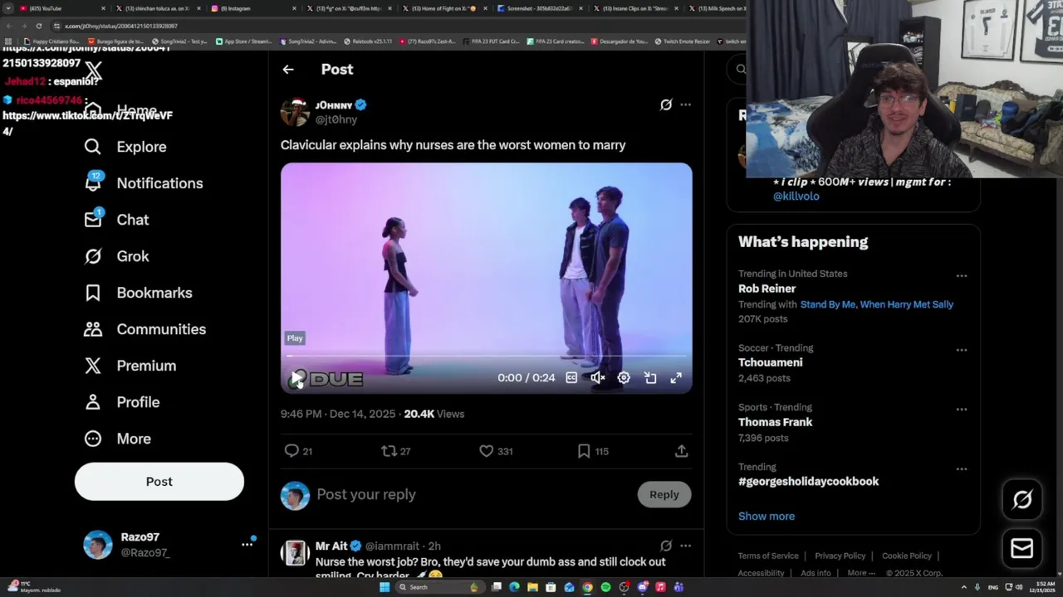Screen dimensions: 1063x597
Task: Open the Thomas Frank trending topic
Action: (776, 422)
